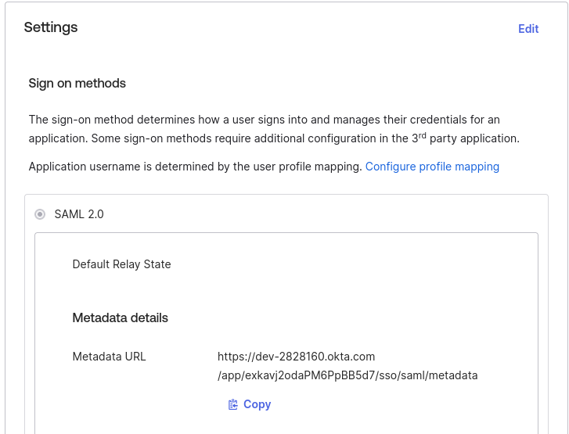Viewport: 569px width, 434px height.
Task: Select the SAML 2.0 radio button
Action: click(x=40, y=214)
